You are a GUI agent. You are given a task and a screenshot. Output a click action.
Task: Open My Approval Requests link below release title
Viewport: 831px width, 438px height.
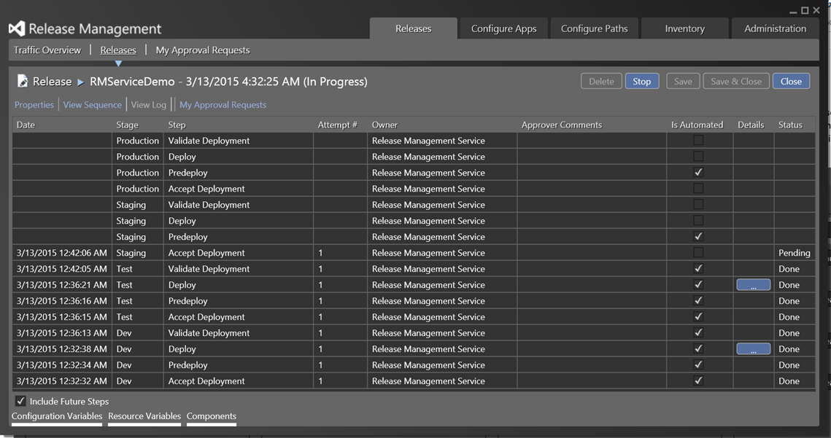tap(223, 105)
